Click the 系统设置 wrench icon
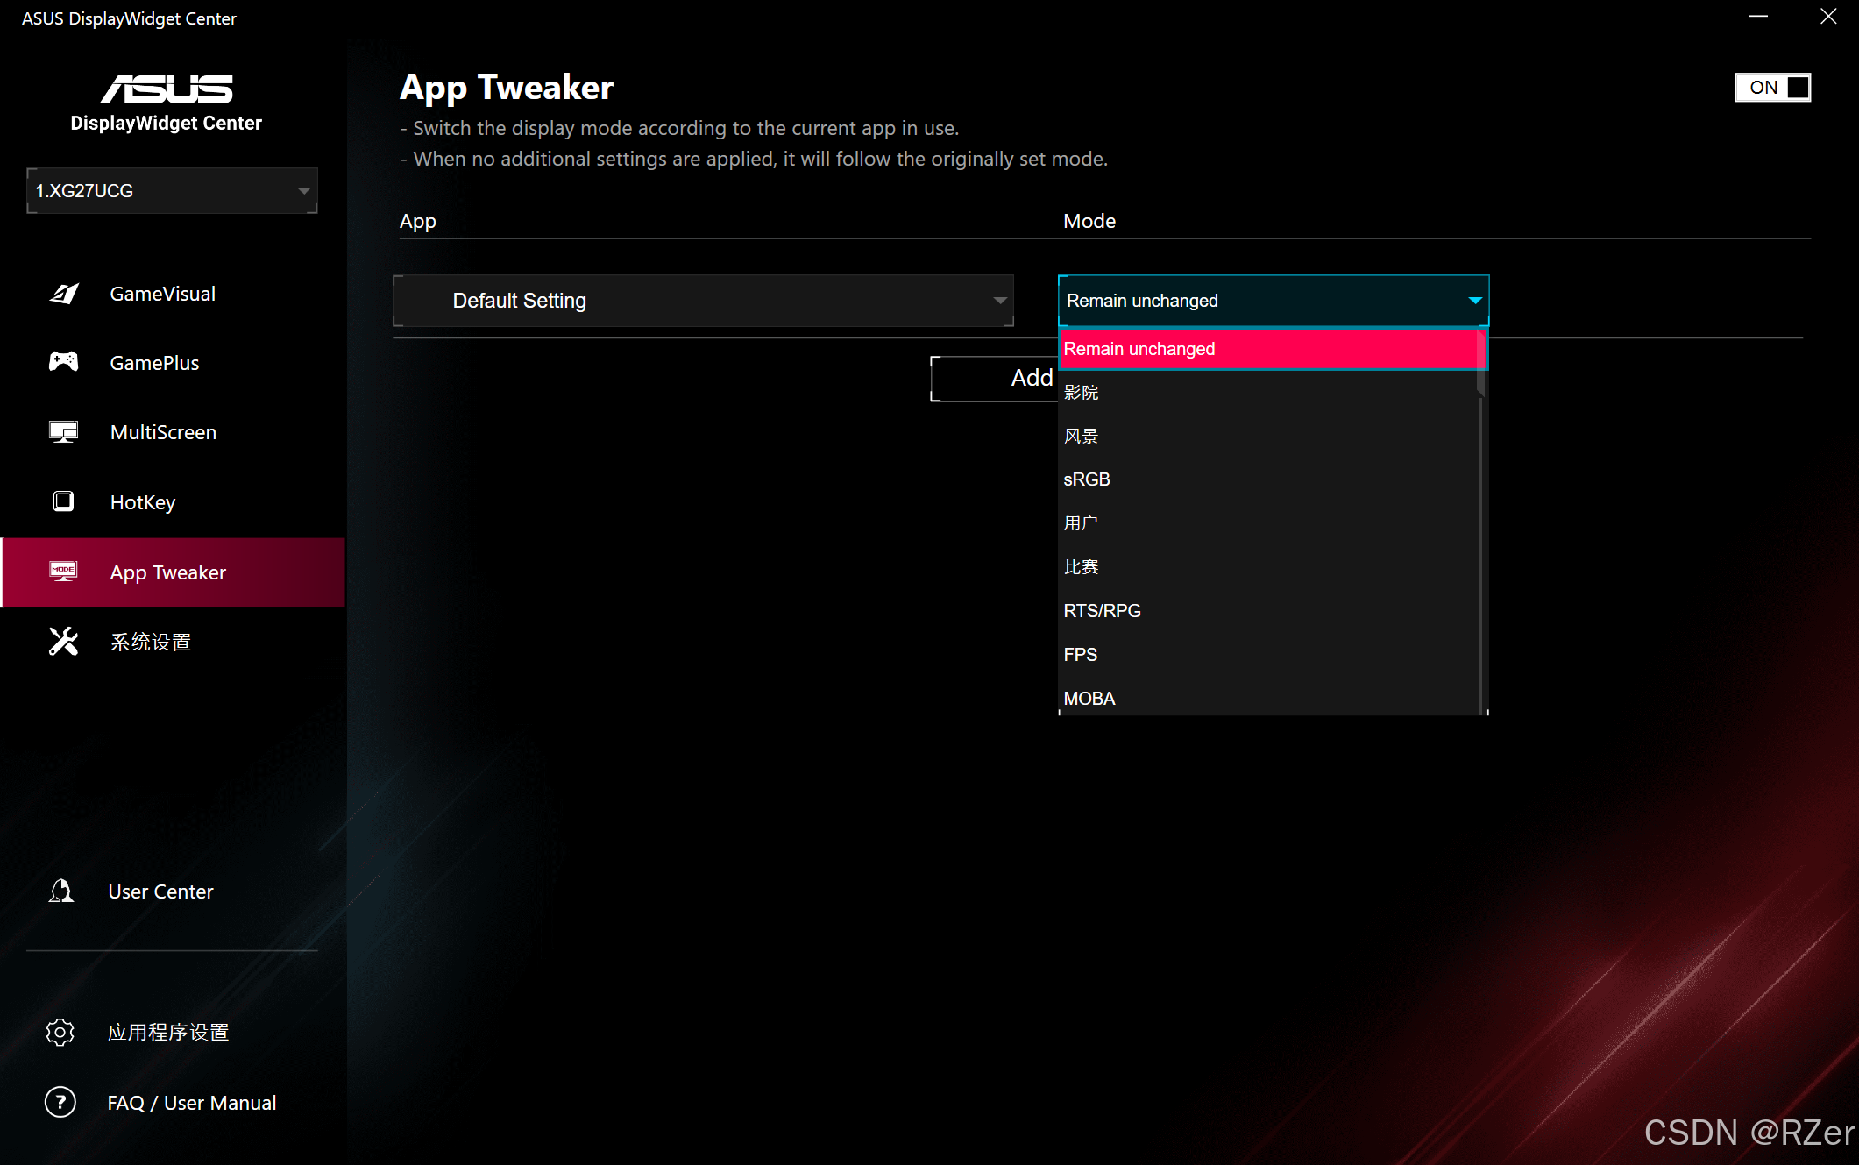This screenshot has width=1859, height=1165. coord(63,642)
